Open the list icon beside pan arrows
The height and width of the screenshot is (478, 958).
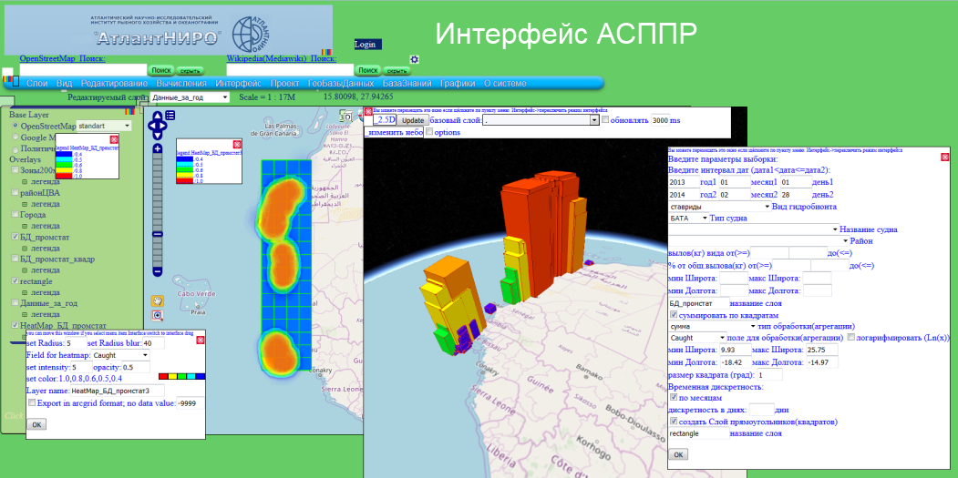pyautogui.click(x=170, y=116)
